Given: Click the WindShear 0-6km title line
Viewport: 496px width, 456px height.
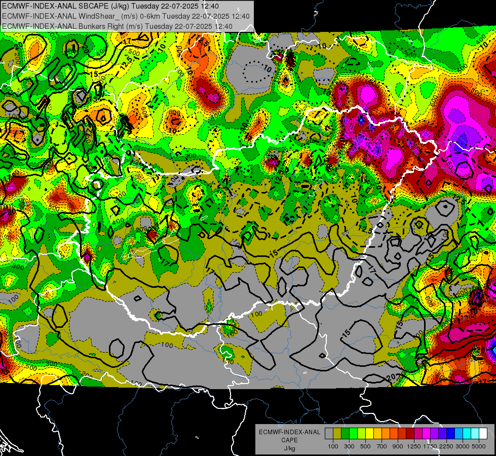Looking at the screenshot, I should pos(126,16).
